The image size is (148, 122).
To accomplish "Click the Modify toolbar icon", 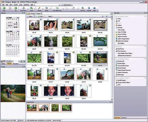I will coord(47,8).
